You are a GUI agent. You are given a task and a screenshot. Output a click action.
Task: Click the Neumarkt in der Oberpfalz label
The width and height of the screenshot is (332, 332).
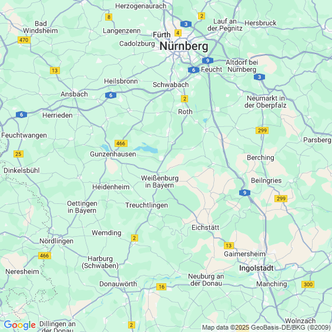(x=266, y=102)
